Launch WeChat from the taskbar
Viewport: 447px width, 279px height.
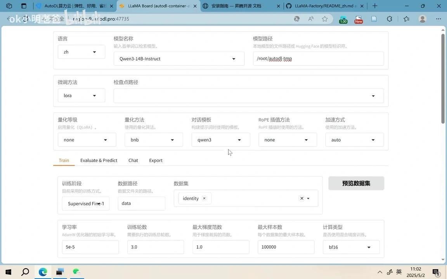tap(76, 272)
